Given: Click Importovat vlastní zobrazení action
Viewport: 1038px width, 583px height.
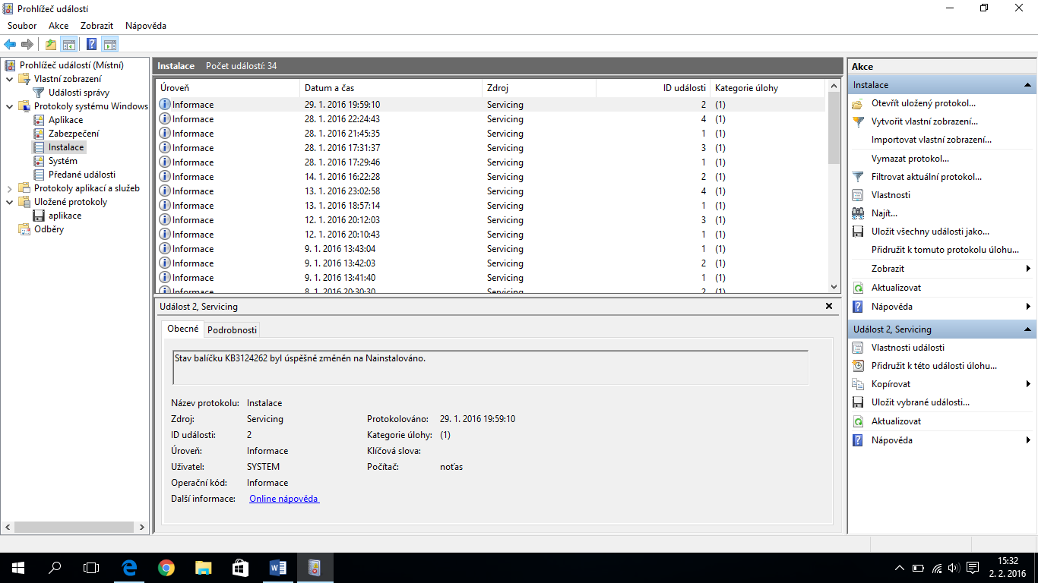Looking at the screenshot, I should [x=932, y=140].
